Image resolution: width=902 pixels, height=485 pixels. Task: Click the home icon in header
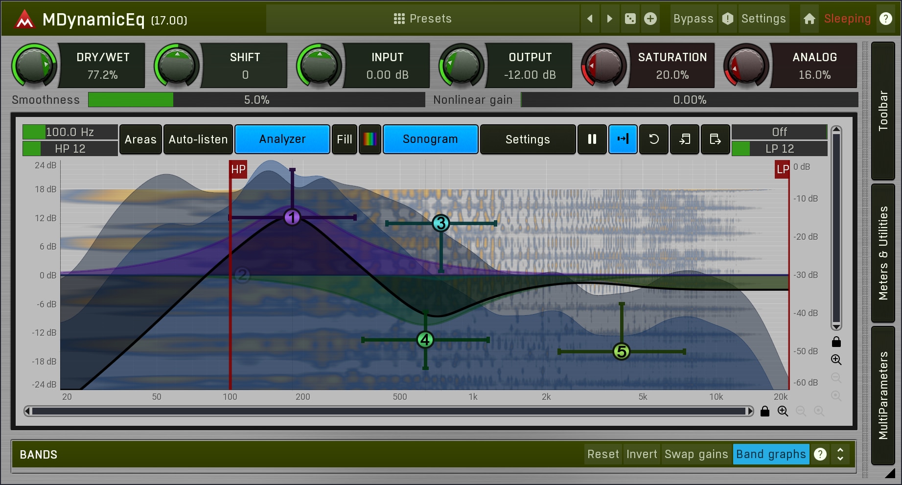pyautogui.click(x=809, y=19)
